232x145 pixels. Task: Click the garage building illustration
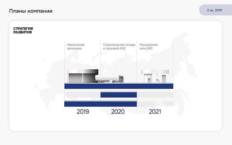[x=83, y=76]
